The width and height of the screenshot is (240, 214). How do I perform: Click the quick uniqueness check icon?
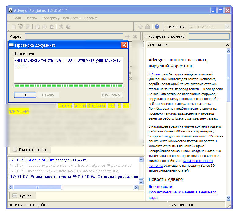61,27
